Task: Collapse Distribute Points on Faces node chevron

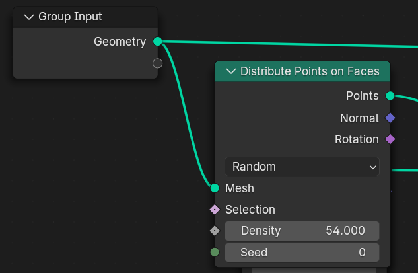Action: (231, 71)
